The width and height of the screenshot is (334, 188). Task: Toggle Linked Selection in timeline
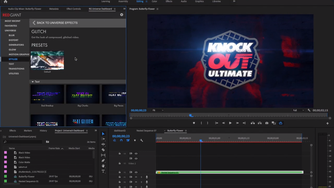pos(128,140)
